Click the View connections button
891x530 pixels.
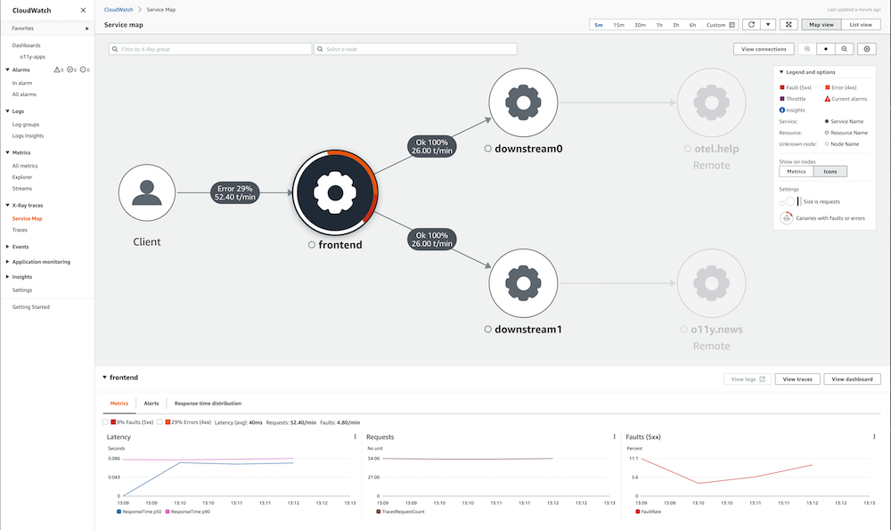point(764,49)
